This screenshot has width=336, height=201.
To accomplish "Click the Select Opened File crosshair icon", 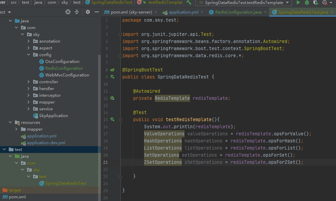I will pos(68,12).
